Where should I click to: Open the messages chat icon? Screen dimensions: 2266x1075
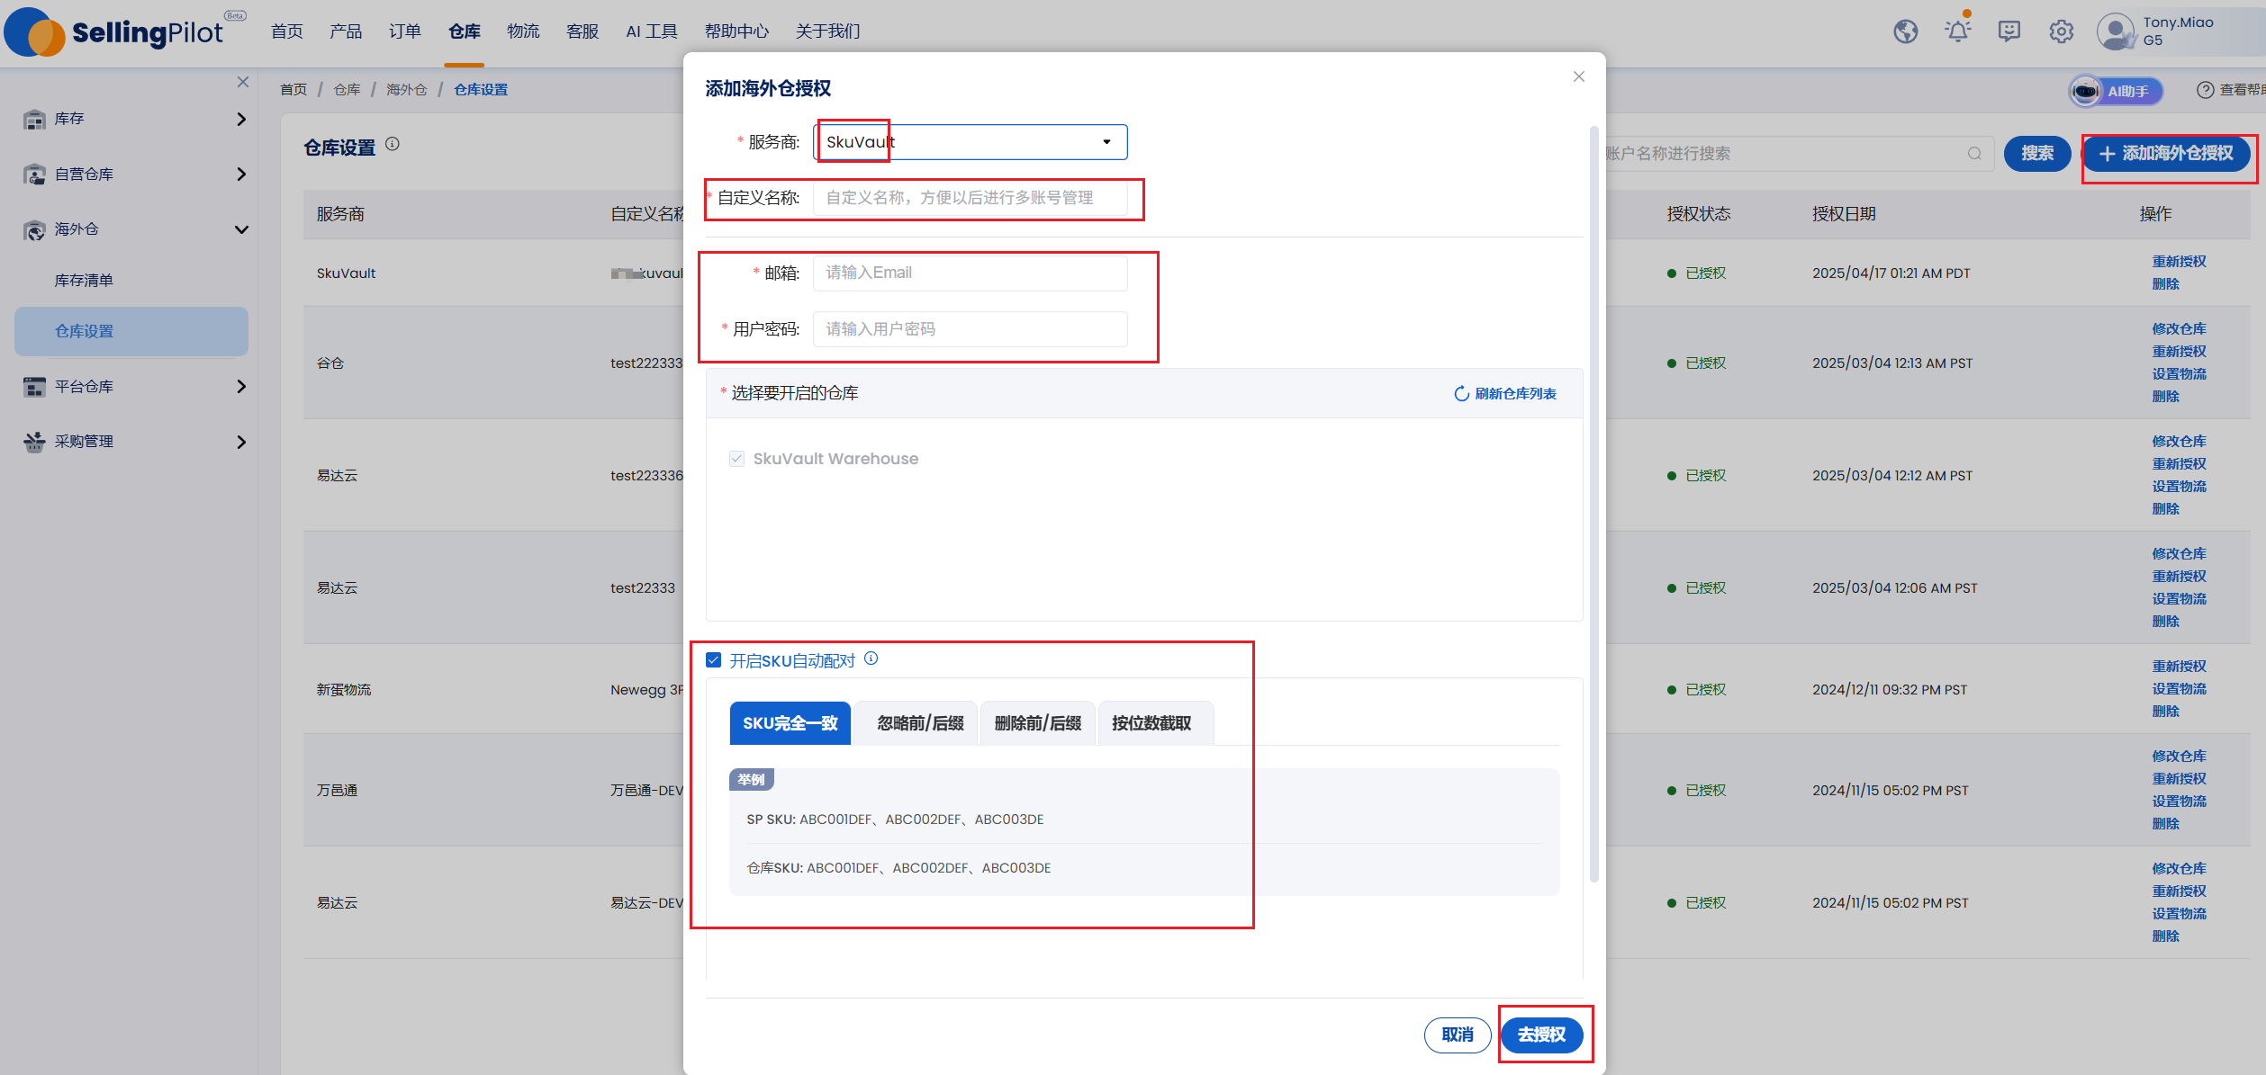[2009, 31]
